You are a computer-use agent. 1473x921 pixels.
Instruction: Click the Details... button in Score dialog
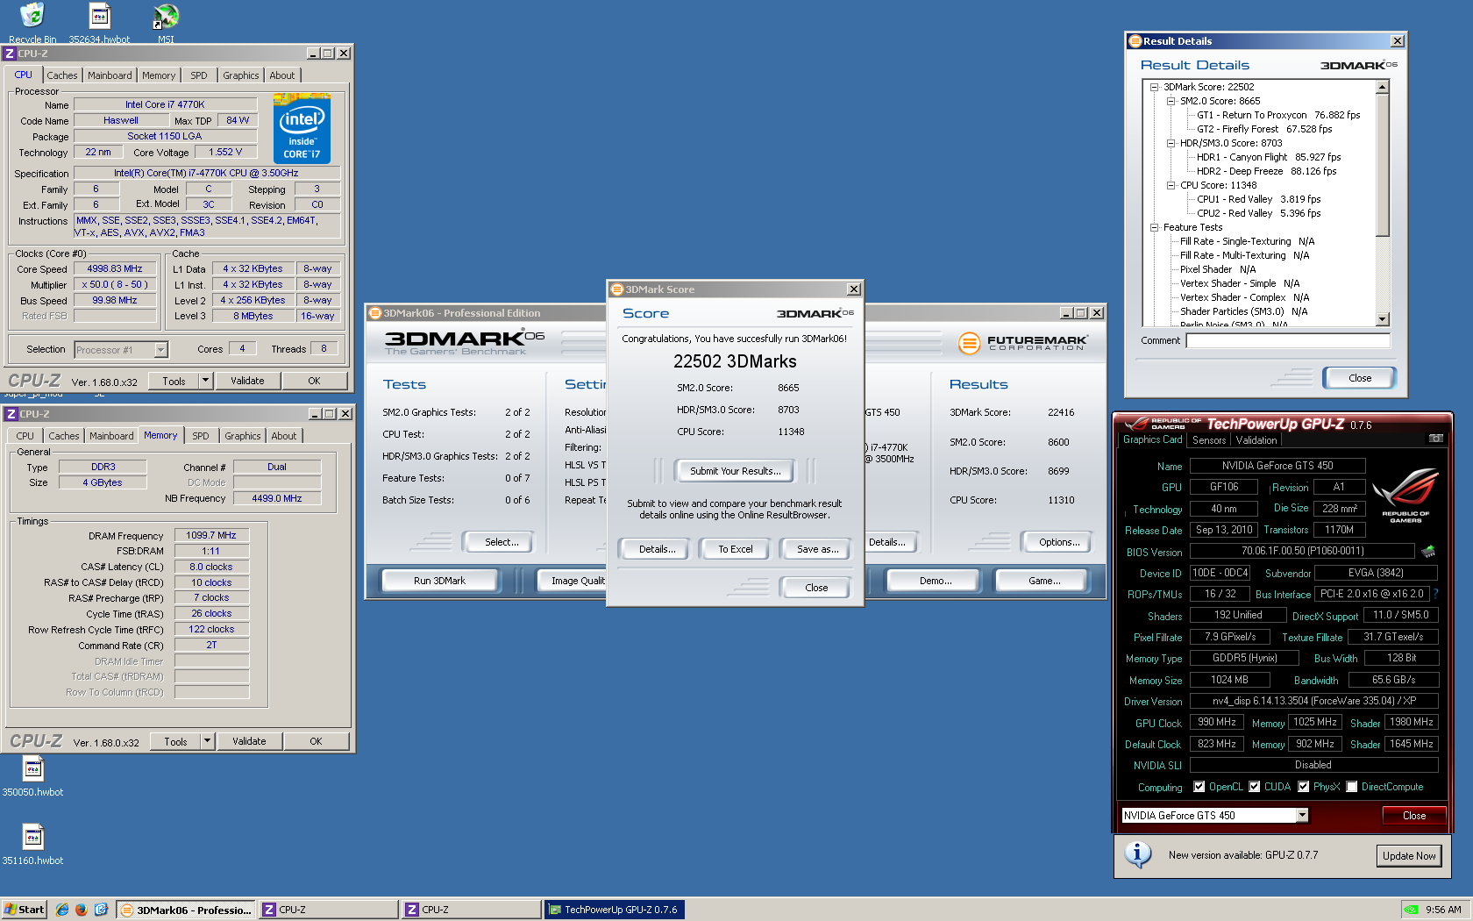[657, 549]
